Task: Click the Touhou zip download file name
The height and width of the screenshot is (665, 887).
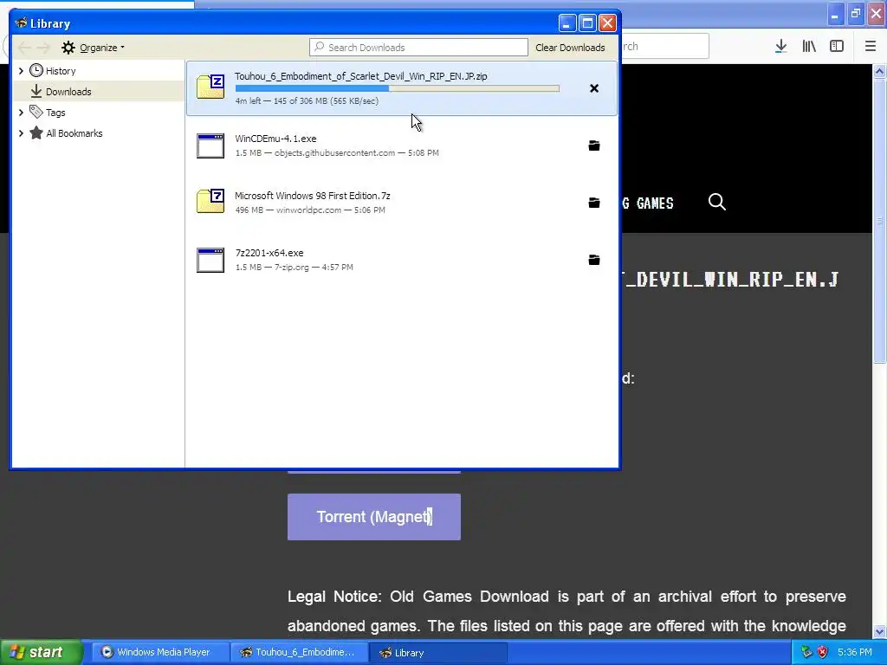Action: (361, 76)
